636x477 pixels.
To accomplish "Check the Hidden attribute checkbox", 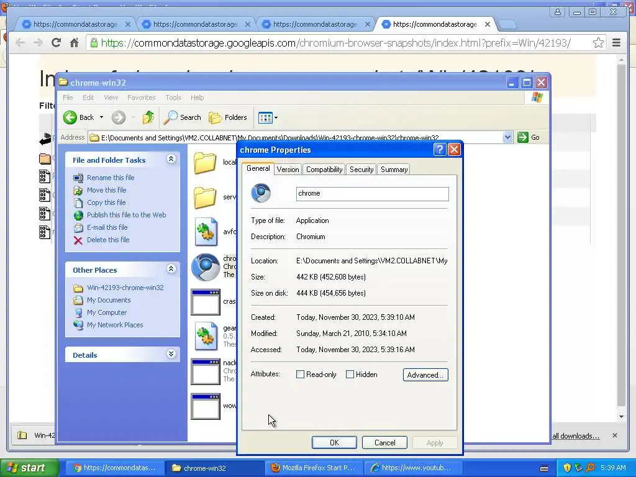I will click(x=350, y=375).
